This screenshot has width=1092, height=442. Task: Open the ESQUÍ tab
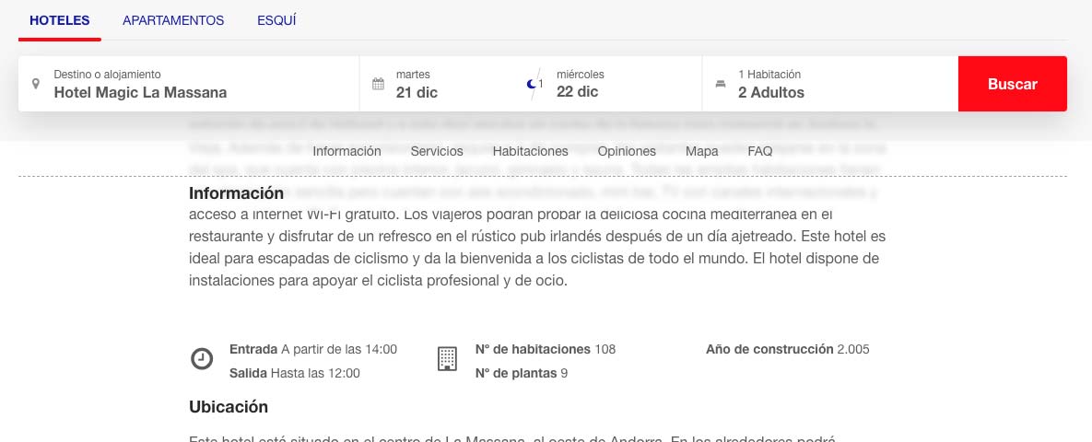click(x=276, y=21)
